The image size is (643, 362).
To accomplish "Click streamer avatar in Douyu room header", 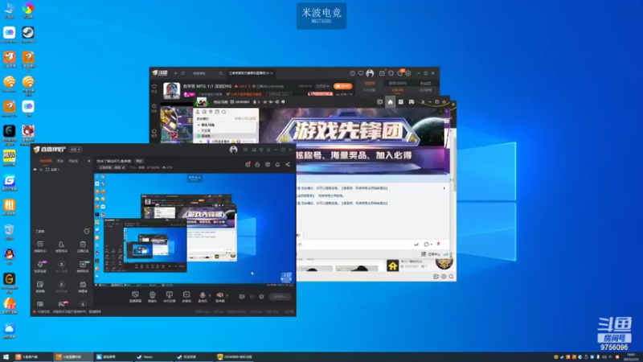I will click(x=171, y=90).
